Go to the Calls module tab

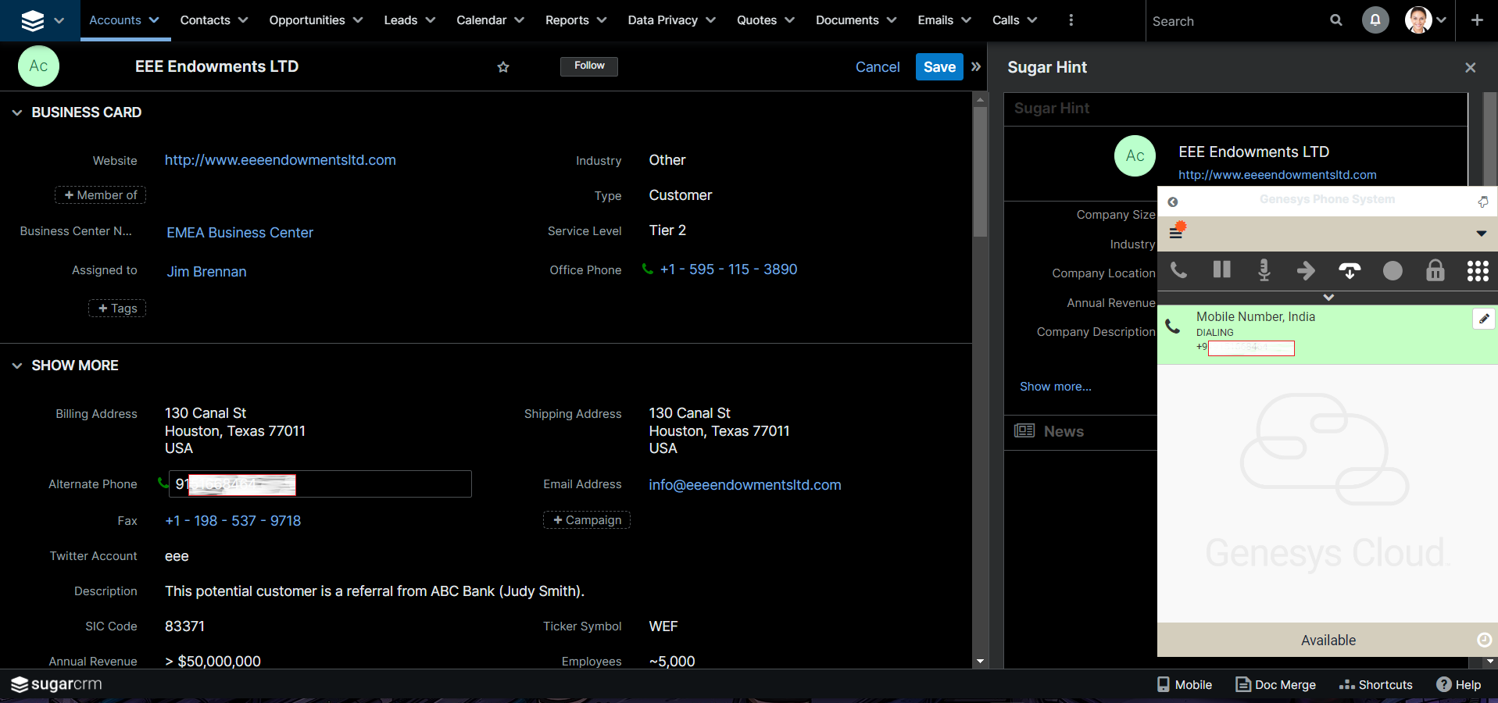click(x=1006, y=20)
